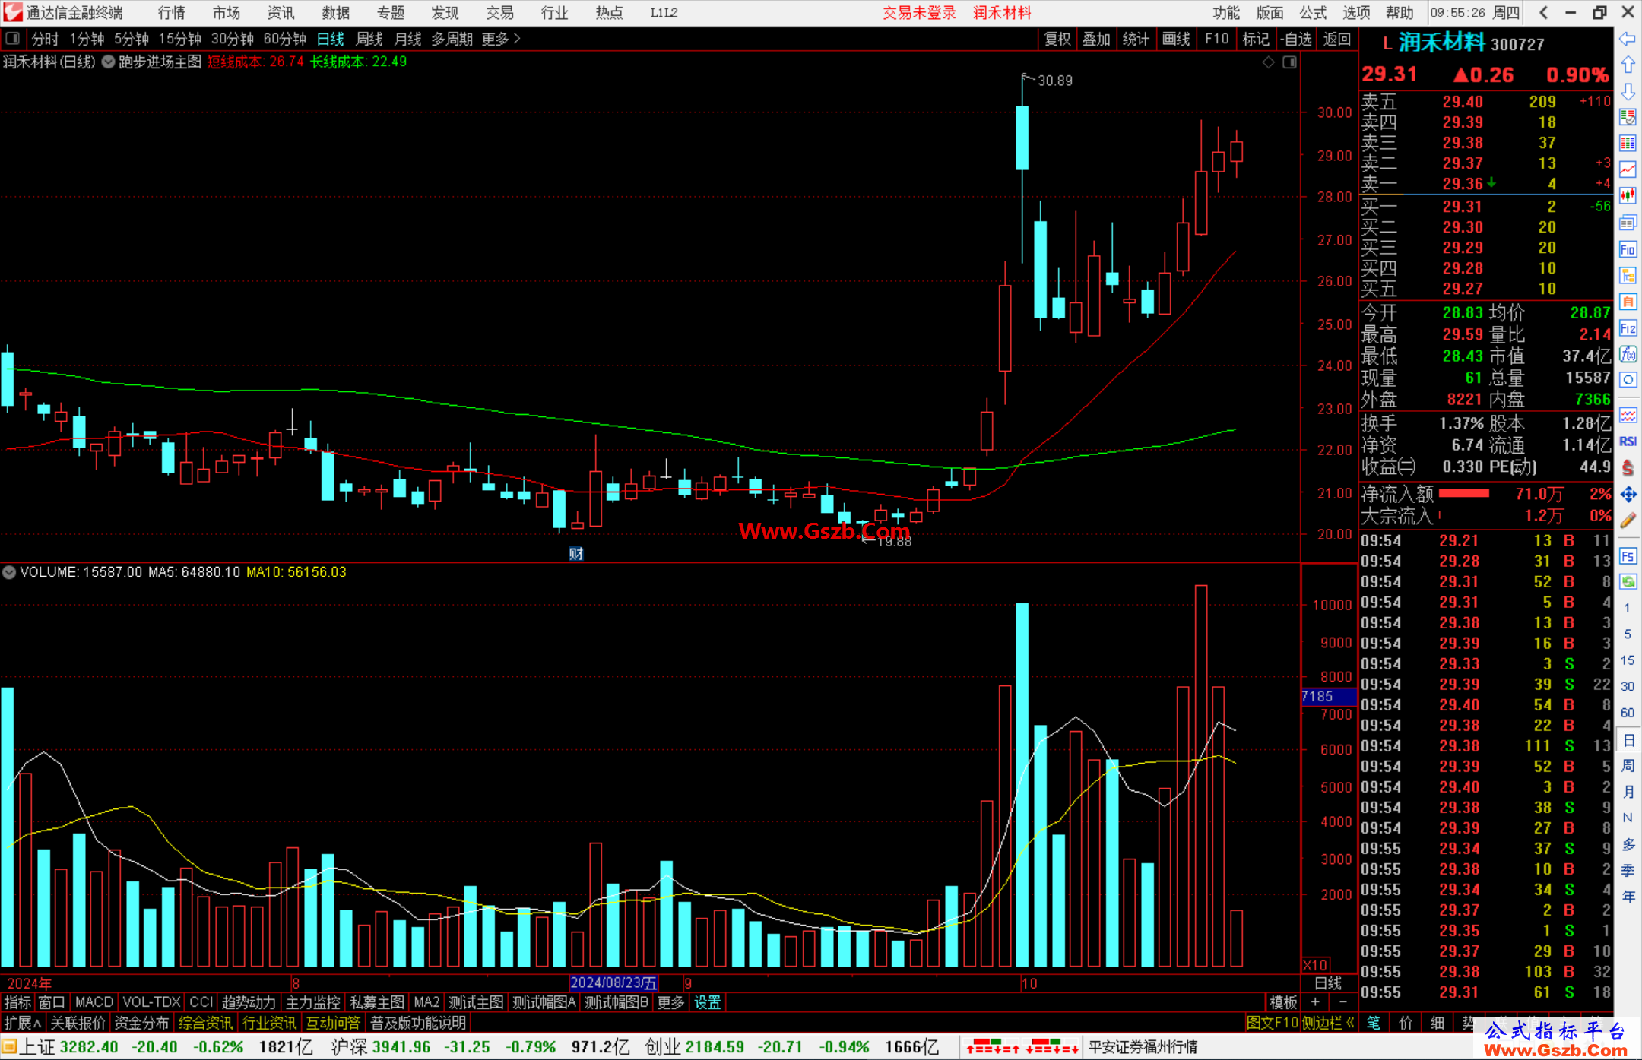Select the pencil drawing tool icon
This screenshot has width=1642, height=1060.
(x=1628, y=521)
